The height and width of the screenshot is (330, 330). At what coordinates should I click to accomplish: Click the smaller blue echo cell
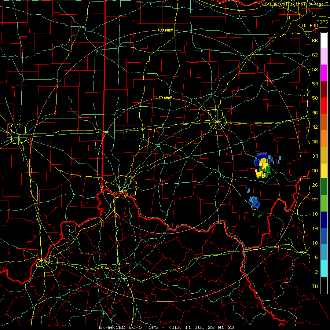[x=255, y=202]
